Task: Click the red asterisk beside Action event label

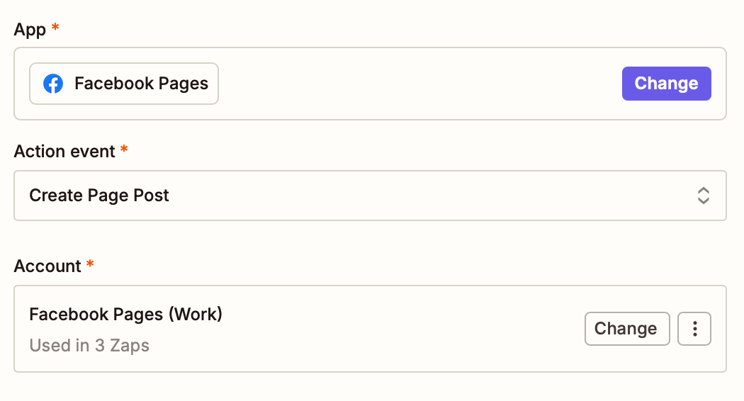Action: coord(124,149)
